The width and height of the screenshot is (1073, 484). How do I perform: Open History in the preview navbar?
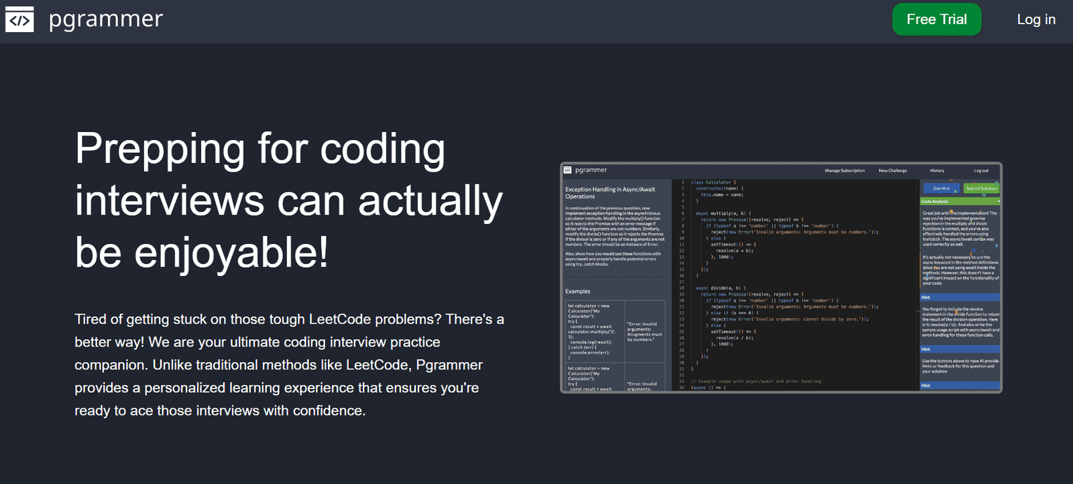coord(937,171)
